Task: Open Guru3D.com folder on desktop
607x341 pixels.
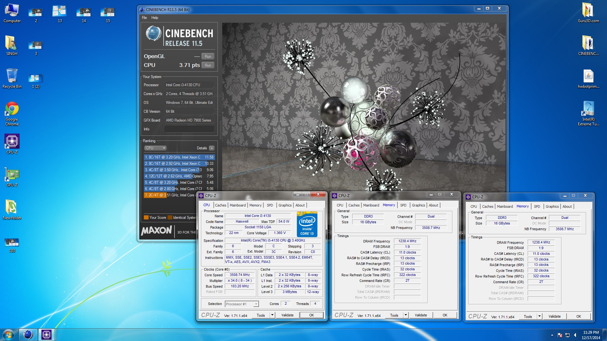Action: tap(588, 13)
